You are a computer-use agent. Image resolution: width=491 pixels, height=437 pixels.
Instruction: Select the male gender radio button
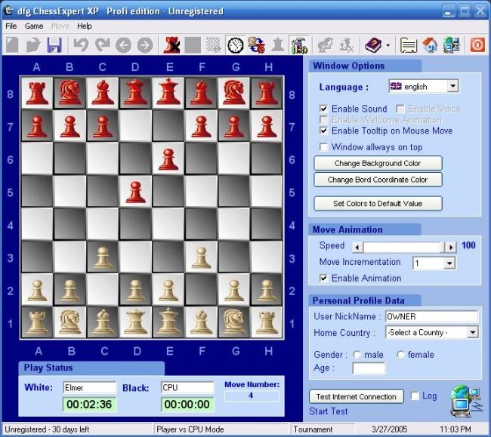point(357,355)
